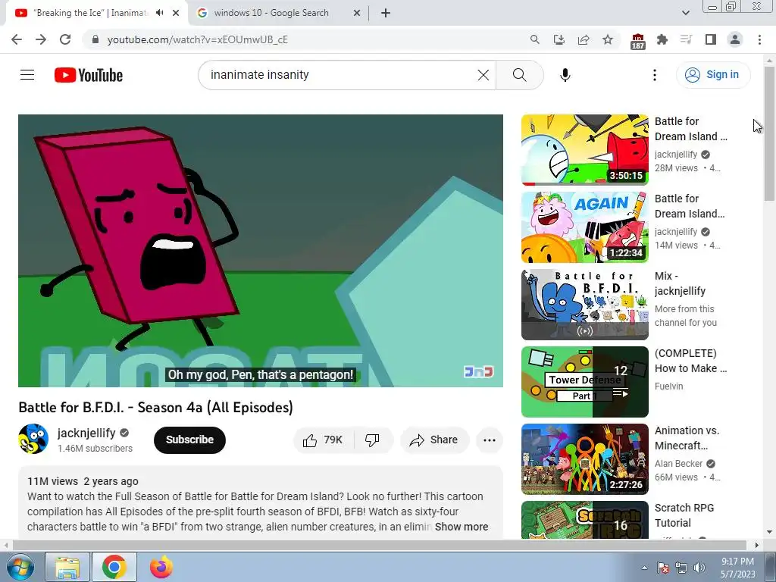The height and width of the screenshot is (582, 776).
Task: Click horizontal scrollbar right arrow
Action: [757, 546]
